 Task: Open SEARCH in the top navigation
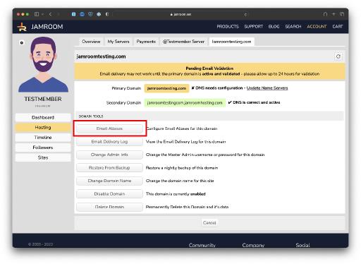293,27
